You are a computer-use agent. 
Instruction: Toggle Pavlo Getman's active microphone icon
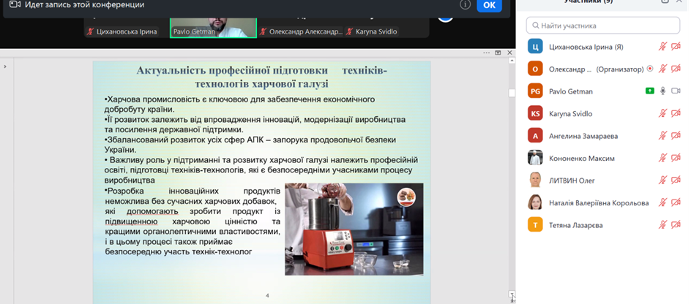662,91
